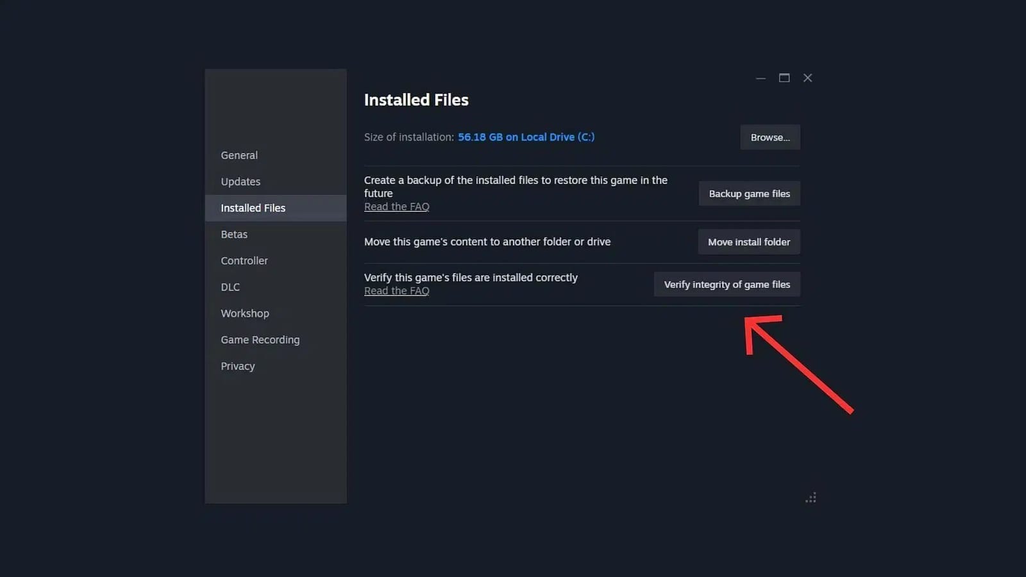Minimize the properties window
This screenshot has width=1026, height=577.
(x=761, y=78)
